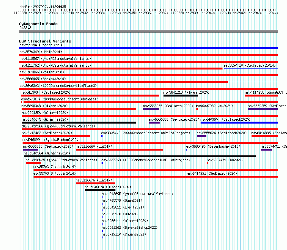Select the black nsv5840674 variant bar
This screenshot has height=250, width=287.
pyautogui.click(x=100, y=190)
